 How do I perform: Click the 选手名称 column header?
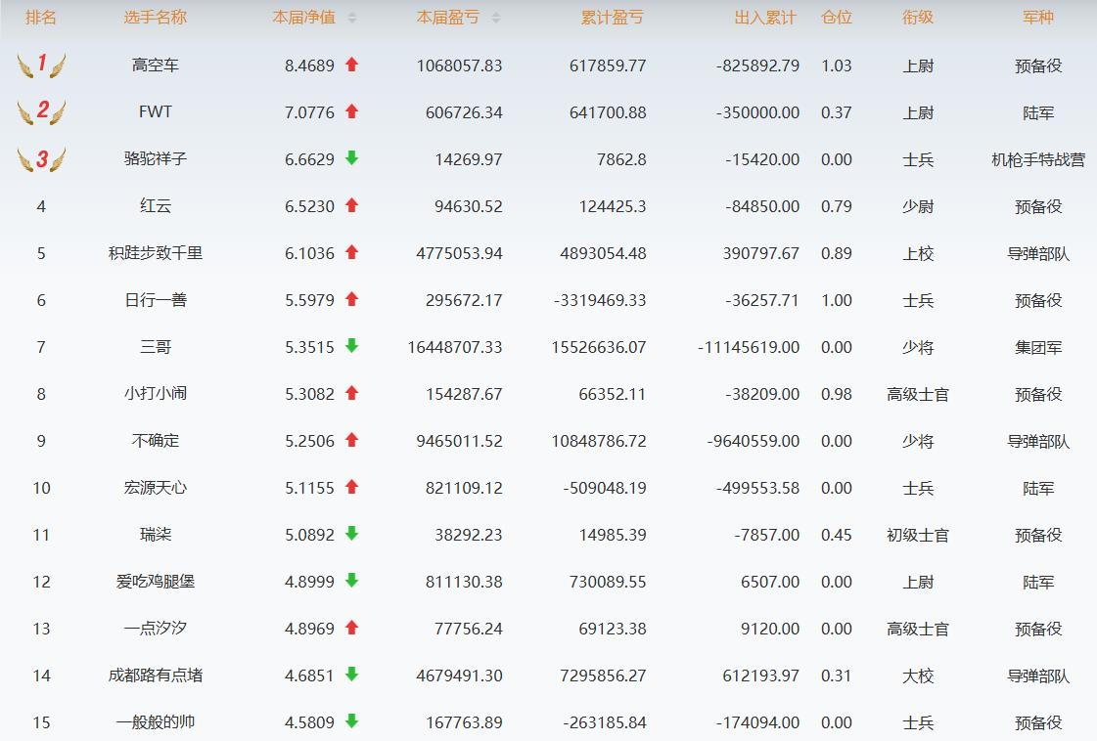(156, 18)
